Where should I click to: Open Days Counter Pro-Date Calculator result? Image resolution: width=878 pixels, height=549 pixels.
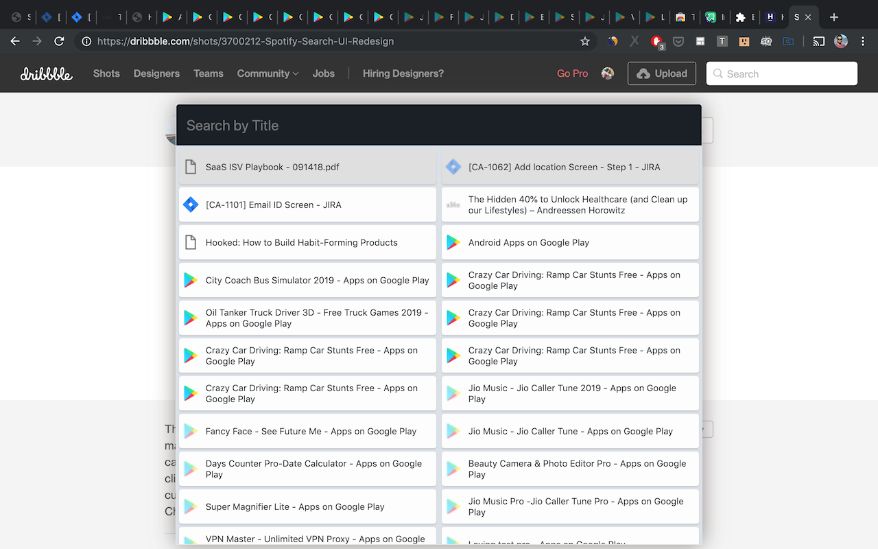pos(307,469)
